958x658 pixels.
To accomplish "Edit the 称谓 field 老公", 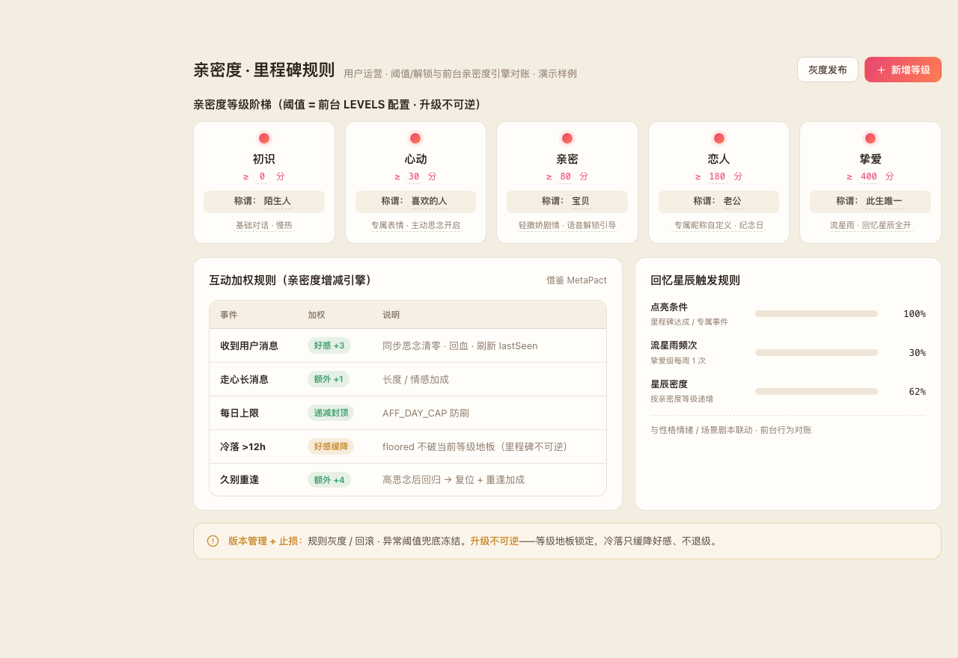I will tap(732, 201).
